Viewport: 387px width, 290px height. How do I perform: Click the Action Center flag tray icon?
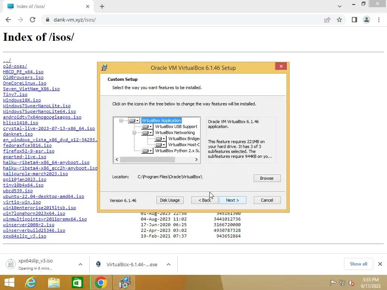pos(333,282)
